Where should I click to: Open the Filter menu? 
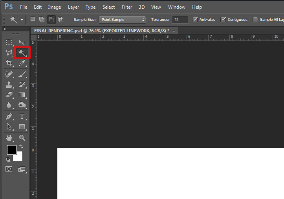pyautogui.click(x=127, y=7)
